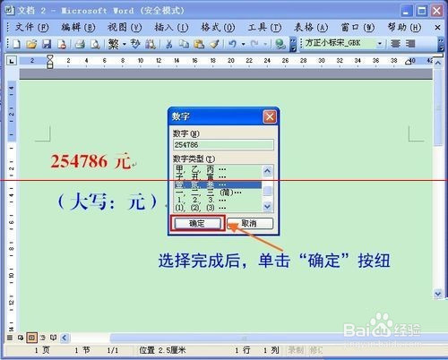Click horizontal scrollbar left arrow
Image resolution: width=448 pixels, height=360 pixels.
click(x=65, y=338)
